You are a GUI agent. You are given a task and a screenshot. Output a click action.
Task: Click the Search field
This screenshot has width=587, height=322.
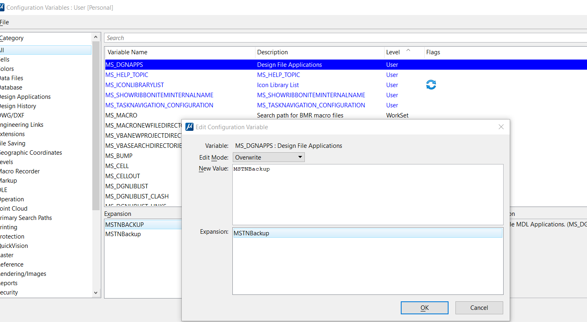(346, 38)
